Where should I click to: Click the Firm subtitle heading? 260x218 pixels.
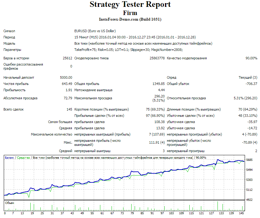click(x=130, y=13)
